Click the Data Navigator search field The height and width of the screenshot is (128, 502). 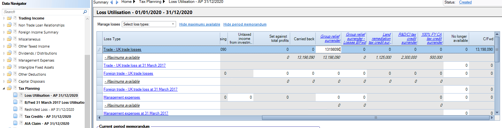(x=42, y=12)
